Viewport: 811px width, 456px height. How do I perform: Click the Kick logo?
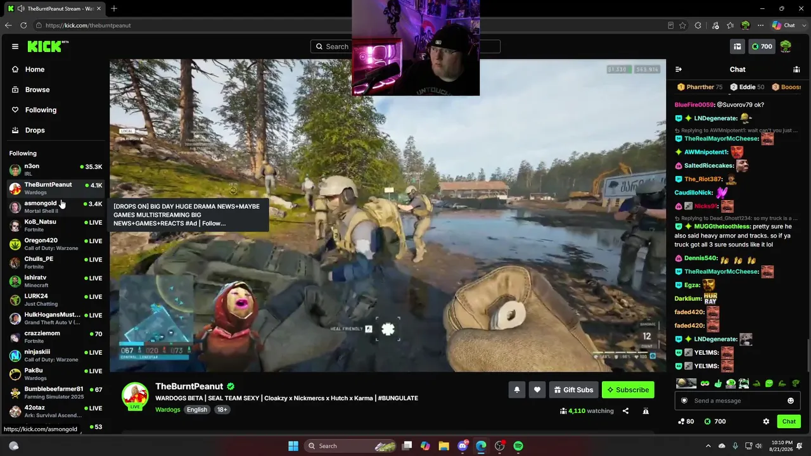click(x=48, y=46)
